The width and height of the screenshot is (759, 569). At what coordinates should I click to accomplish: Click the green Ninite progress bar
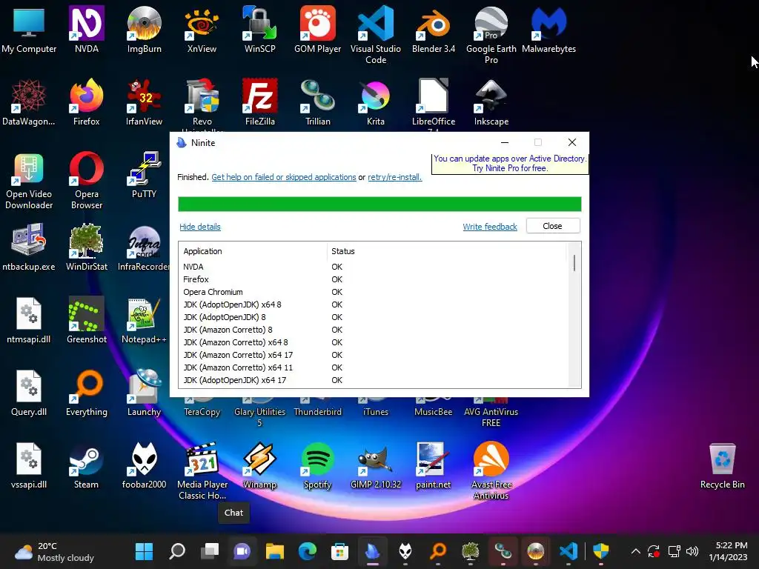pos(379,204)
